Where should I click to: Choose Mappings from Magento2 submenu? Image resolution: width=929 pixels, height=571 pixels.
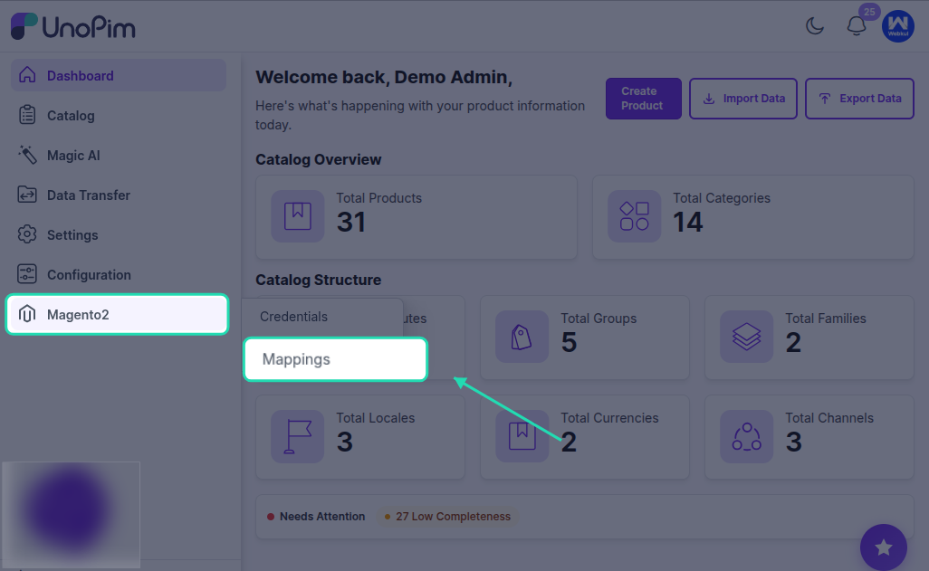[x=335, y=359]
